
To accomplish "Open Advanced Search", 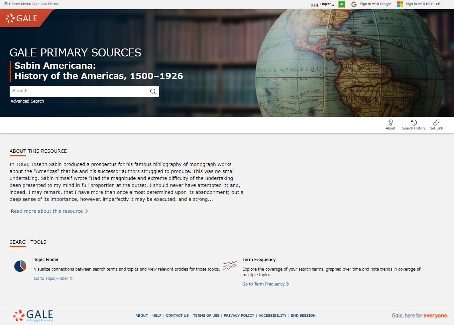I will pyautogui.click(x=27, y=101).
